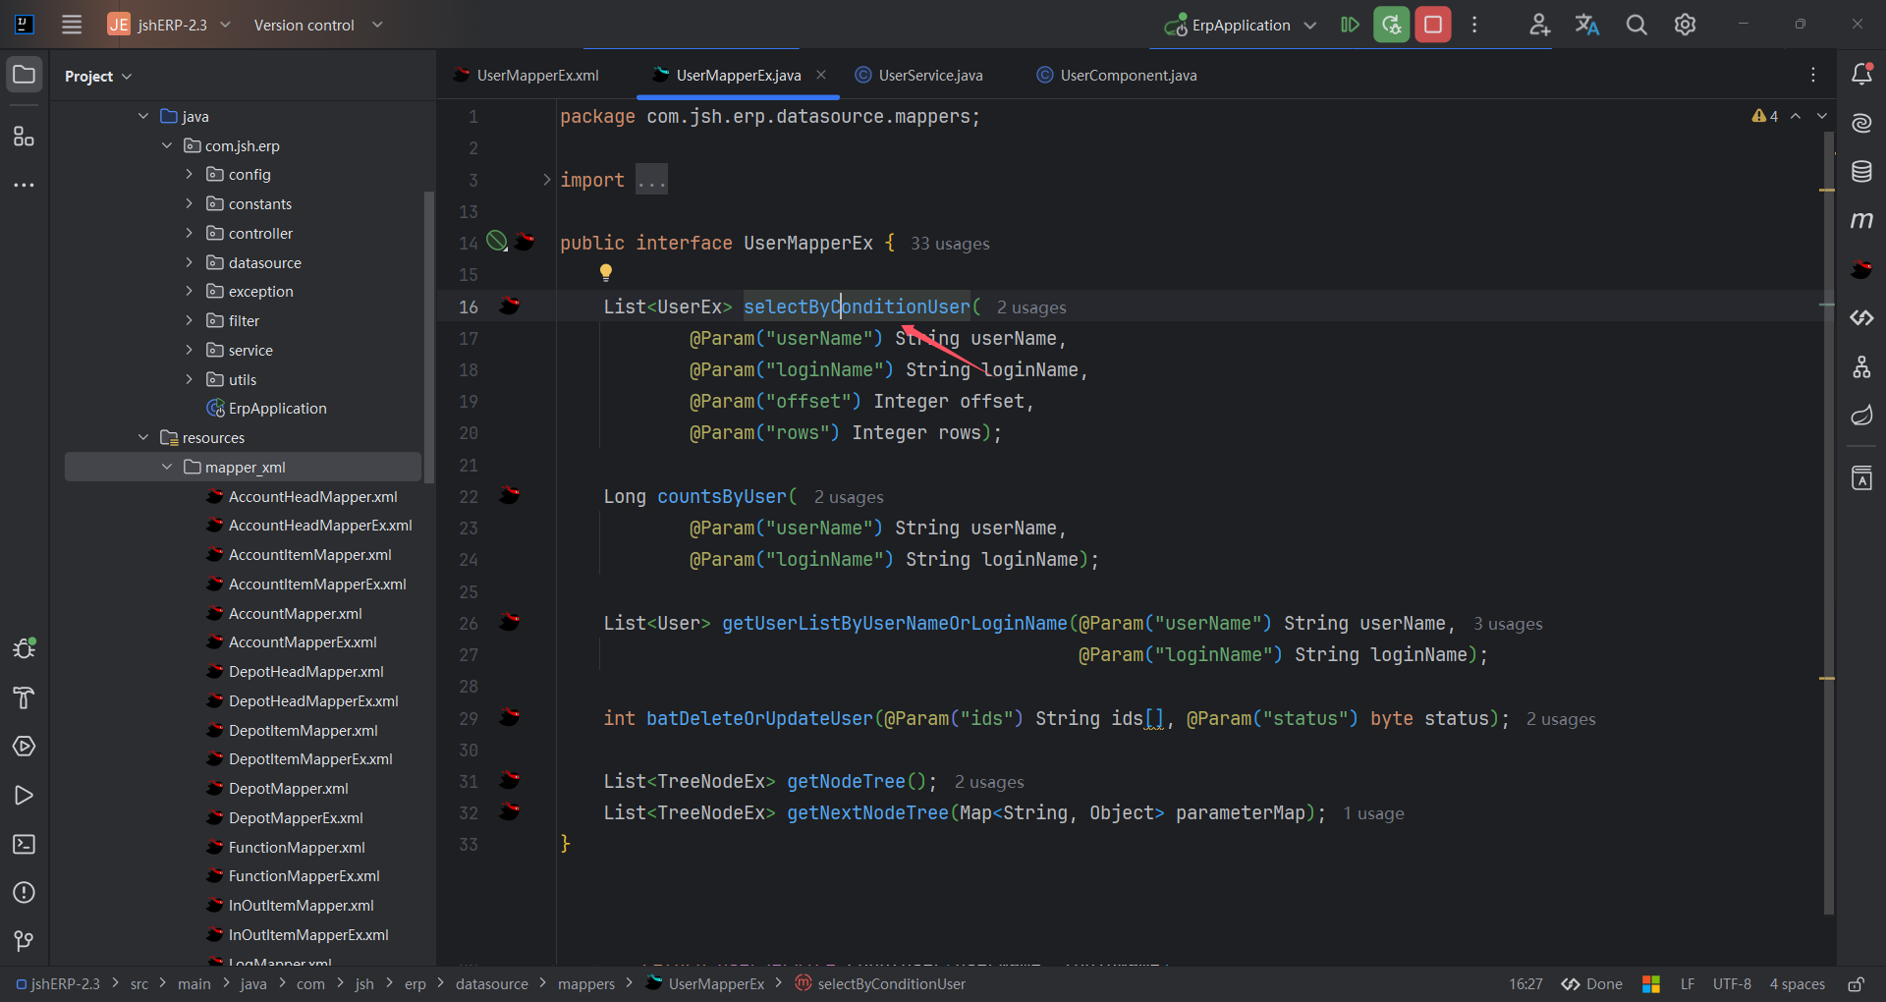The image size is (1886, 1002).
Task: Open the Build hammer tool window
Action: tap(24, 697)
